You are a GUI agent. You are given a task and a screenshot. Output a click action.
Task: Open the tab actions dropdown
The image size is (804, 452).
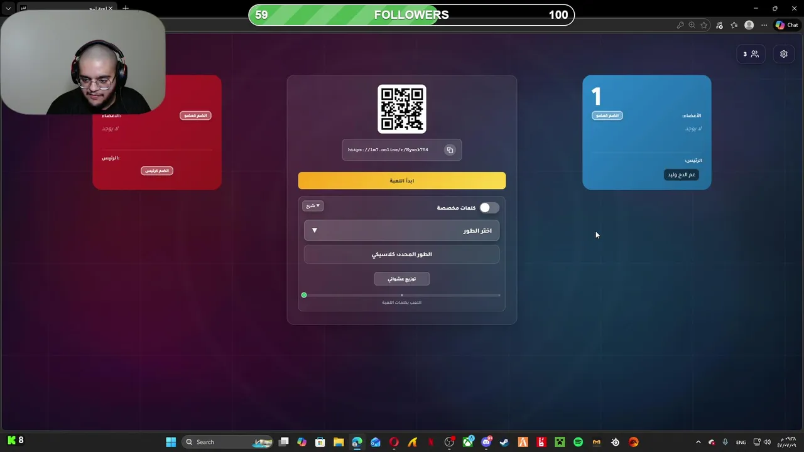pyautogui.click(x=8, y=8)
